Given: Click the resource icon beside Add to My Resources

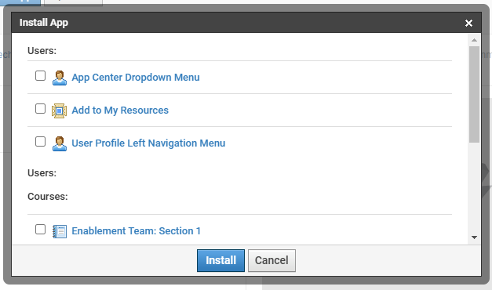Looking at the screenshot, I should 60,111.
